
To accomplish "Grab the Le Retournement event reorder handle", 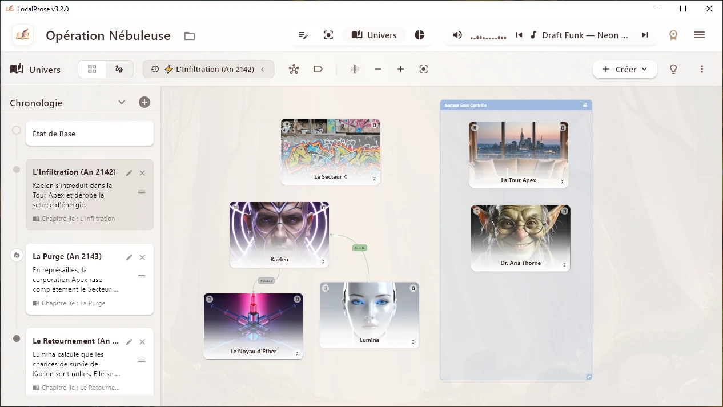I will [x=142, y=361].
